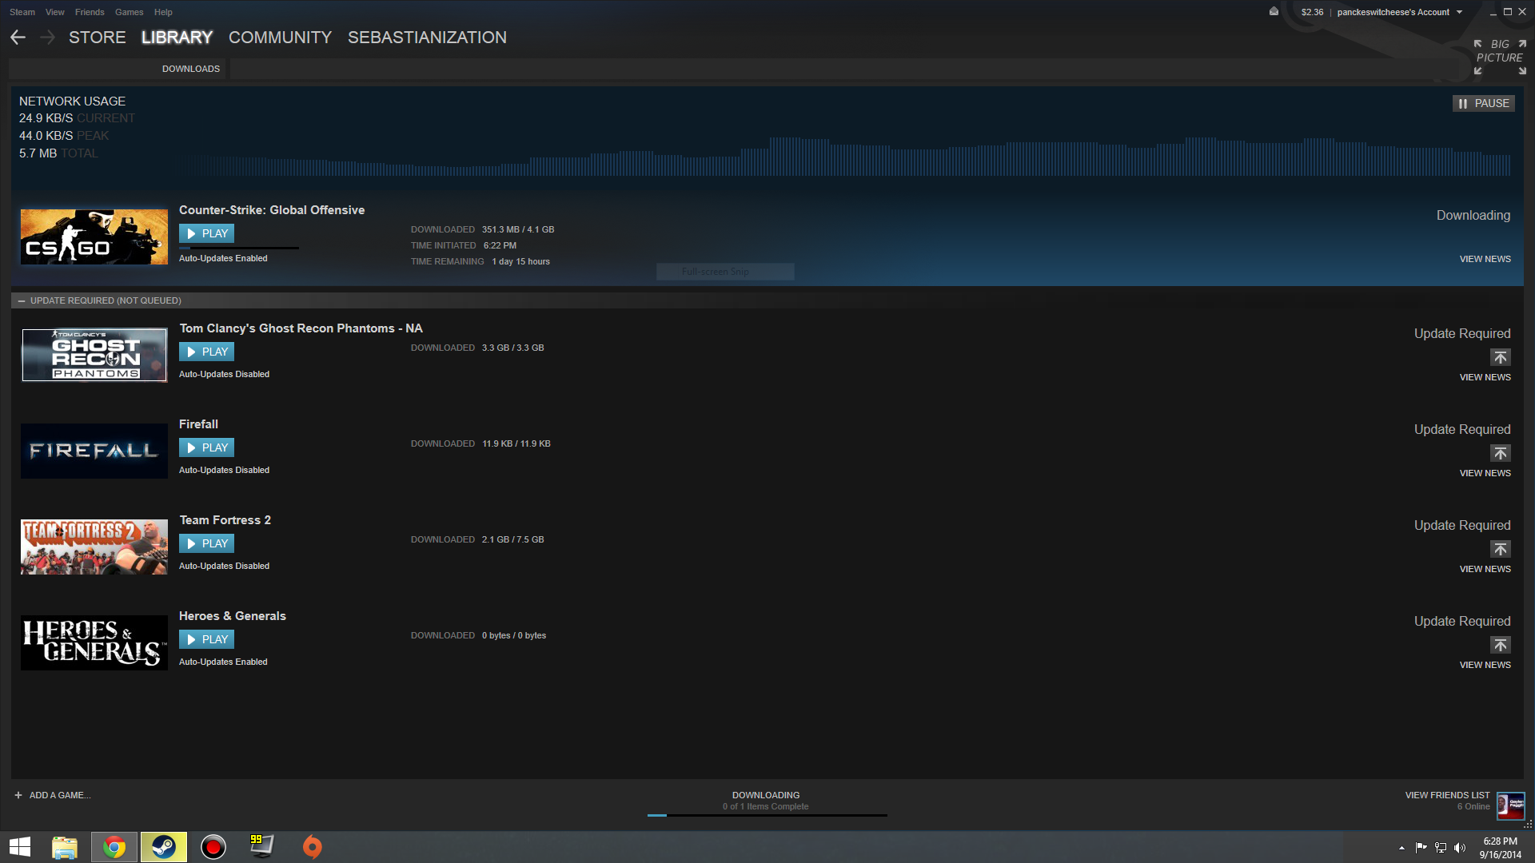1535x863 pixels.
Task: Click the Team Fortress 2 title
Action: tap(225, 520)
